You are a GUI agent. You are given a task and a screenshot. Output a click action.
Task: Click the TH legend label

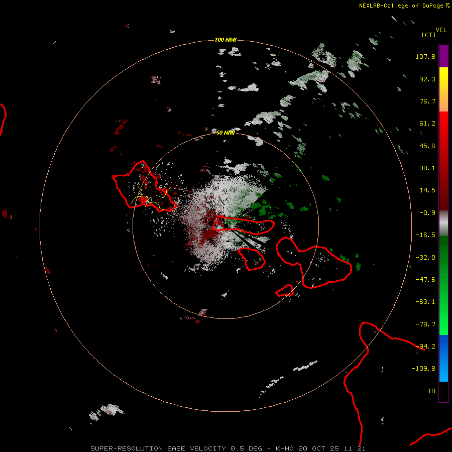pos(431,391)
